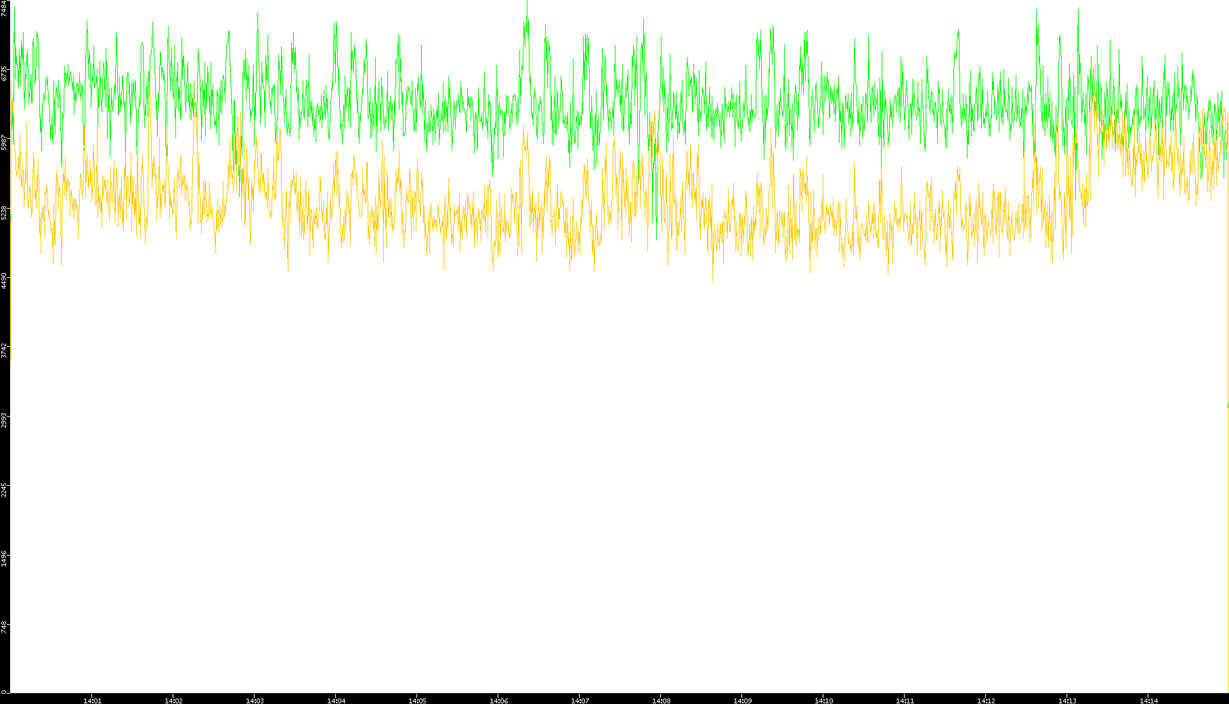Choose the 14:08 time axis label
Viewport: 1229px width, 704px height.
pyautogui.click(x=661, y=700)
